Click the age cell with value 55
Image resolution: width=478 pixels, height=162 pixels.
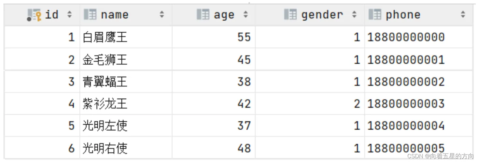coord(244,37)
